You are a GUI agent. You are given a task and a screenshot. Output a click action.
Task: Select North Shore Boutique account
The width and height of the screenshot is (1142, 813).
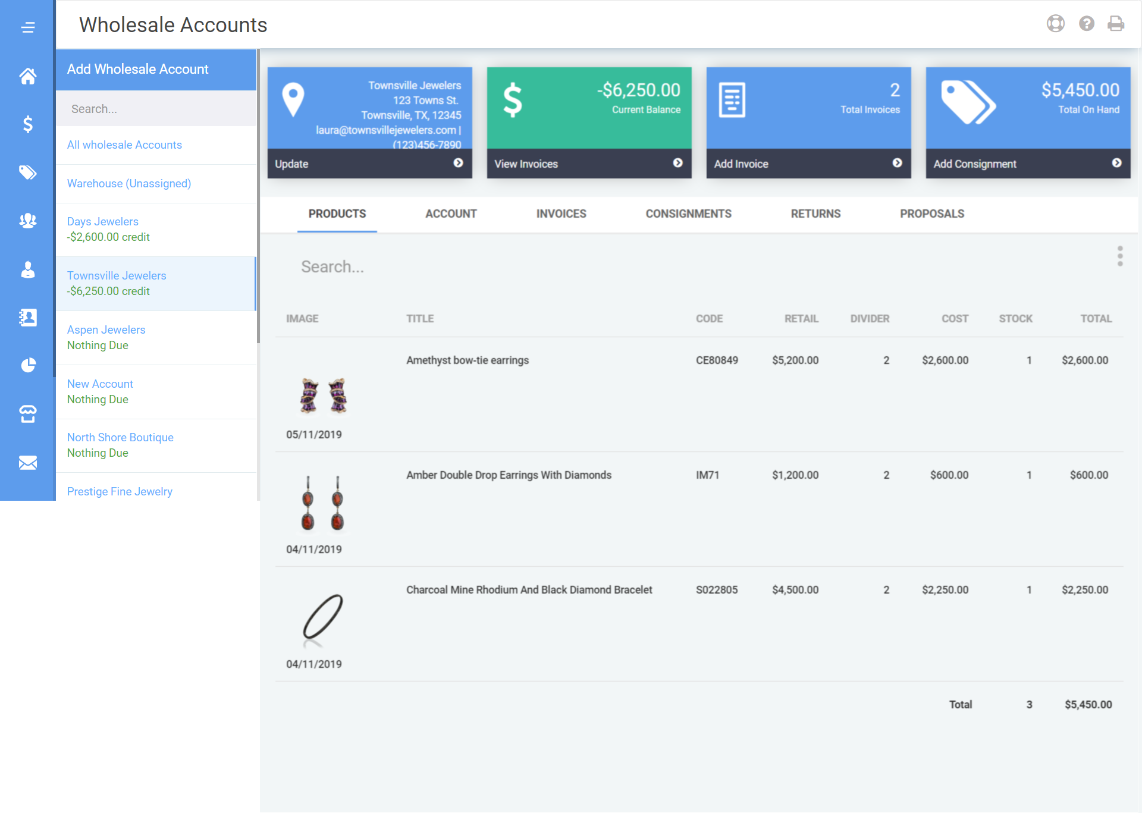156,445
